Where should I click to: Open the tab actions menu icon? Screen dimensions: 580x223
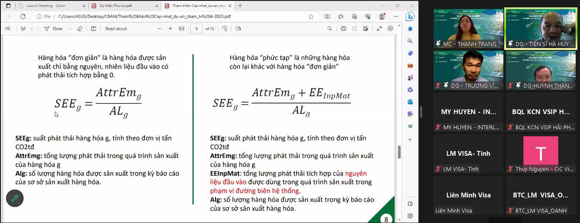[x=8, y=6]
